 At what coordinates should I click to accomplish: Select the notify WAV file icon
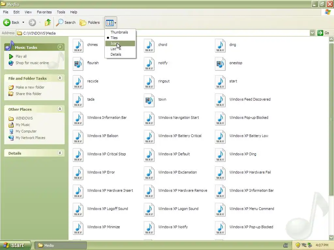tap(149, 64)
